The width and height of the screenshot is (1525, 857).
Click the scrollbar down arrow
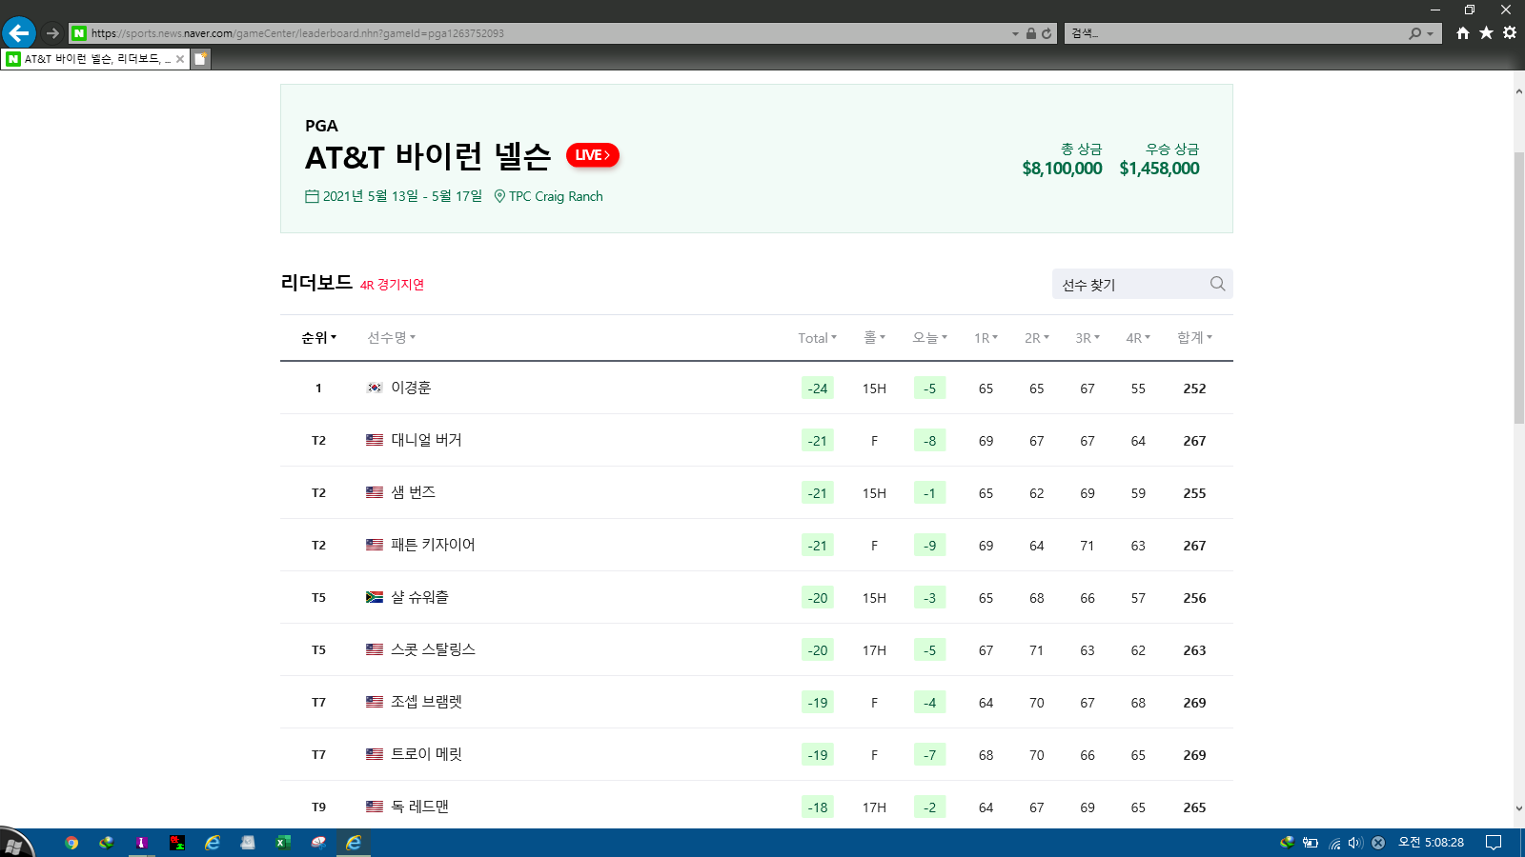coord(1519,808)
